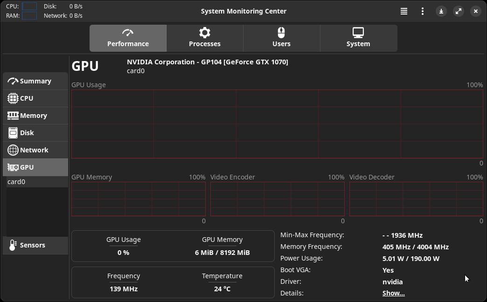Switch to the Users tab

(281, 38)
